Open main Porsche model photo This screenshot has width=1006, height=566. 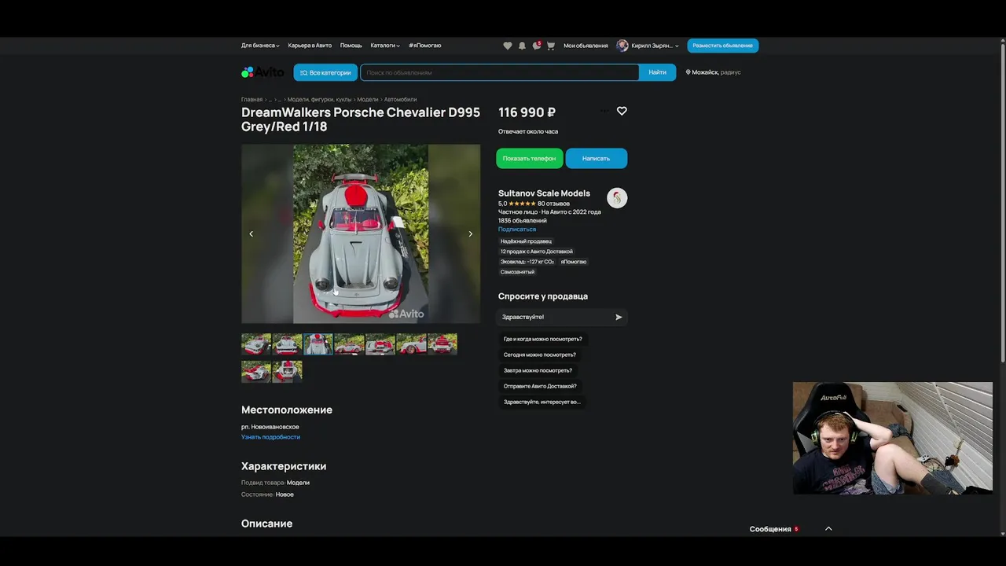pos(361,233)
